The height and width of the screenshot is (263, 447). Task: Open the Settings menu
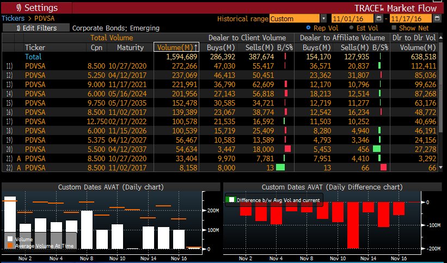36,8
